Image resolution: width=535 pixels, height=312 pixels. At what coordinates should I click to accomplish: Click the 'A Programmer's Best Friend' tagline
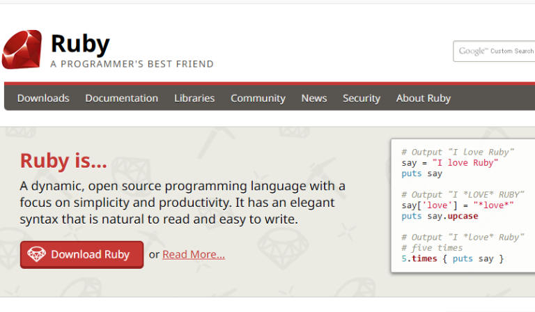click(132, 64)
